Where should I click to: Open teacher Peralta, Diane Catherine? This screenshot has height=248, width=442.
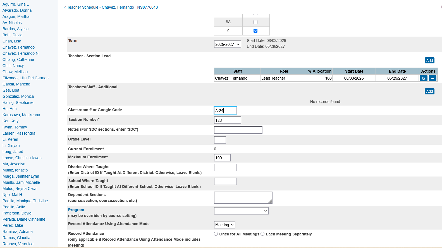(24, 219)
